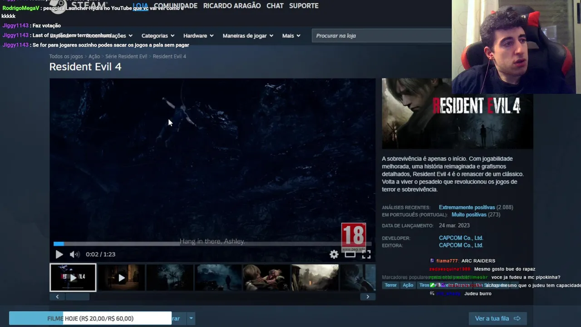The height and width of the screenshot is (327, 581).
Task: Expand the Maneiras de jogar dropdown
Action: tap(248, 35)
